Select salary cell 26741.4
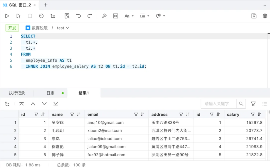Viewport: 270px width, 168px height. [x=245, y=138]
